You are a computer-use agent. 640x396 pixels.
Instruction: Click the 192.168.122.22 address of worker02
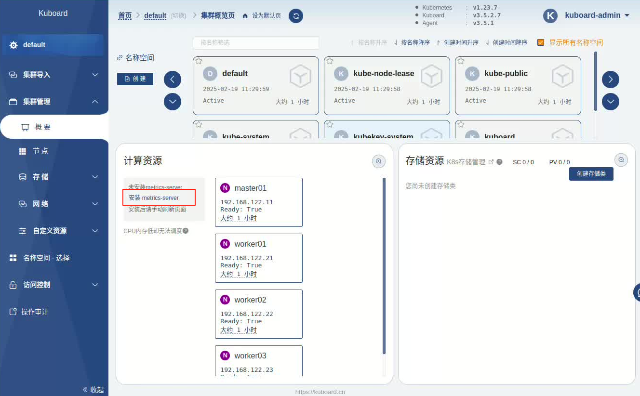tap(247, 314)
